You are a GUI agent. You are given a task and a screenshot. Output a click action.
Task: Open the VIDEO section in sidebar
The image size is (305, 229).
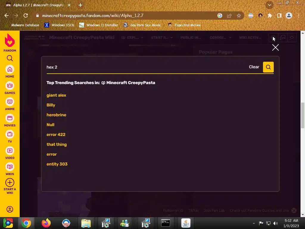tap(10, 153)
